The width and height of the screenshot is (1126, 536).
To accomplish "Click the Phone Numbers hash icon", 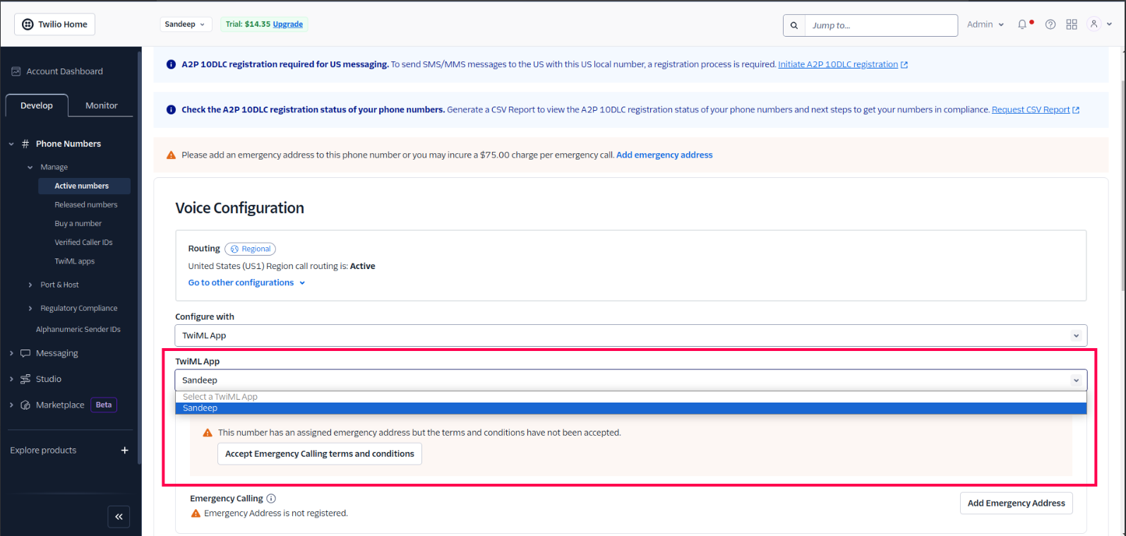I will pyautogui.click(x=25, y=143).
